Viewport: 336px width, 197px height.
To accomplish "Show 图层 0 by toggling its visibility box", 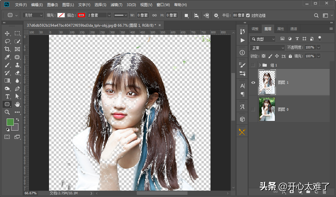I will tap(253, 109).
